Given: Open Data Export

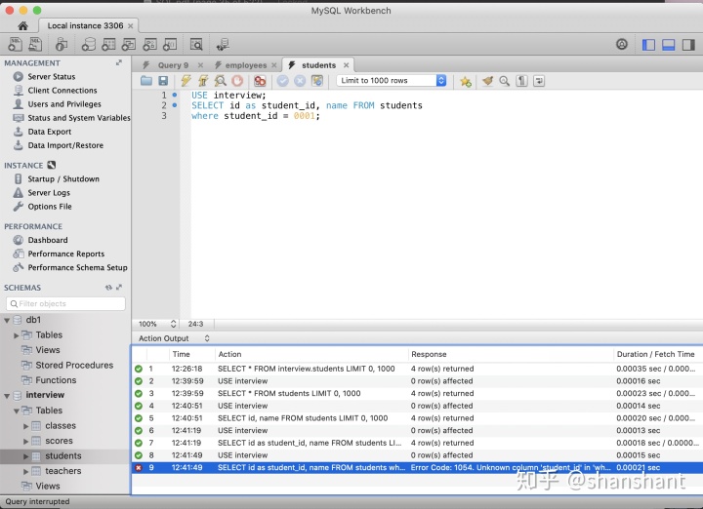Looking at the screenshot, I should click(x=50, y=132).
